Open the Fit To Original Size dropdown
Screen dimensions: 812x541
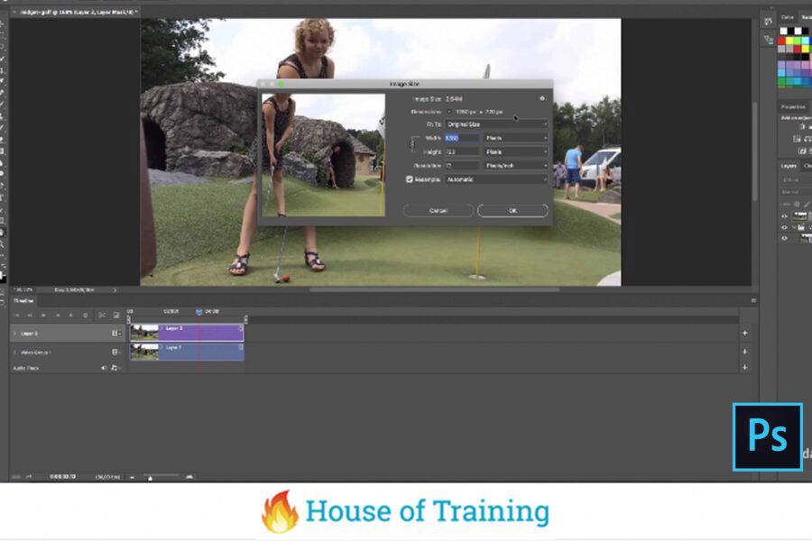tap(496, 124)
